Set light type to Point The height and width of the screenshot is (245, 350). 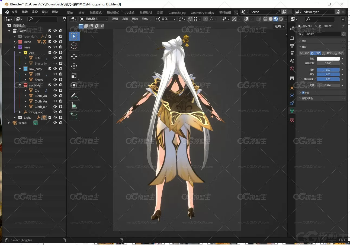[305, 53]
